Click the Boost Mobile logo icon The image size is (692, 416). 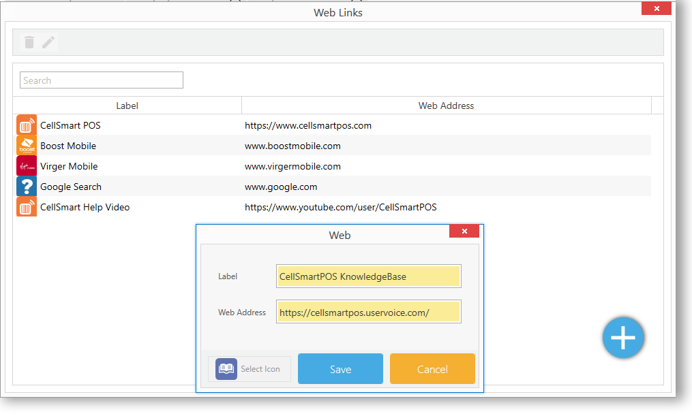pyautogui.click(x=27, y=146)
